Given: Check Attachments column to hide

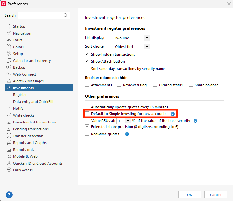Looking at the screenshot, I should tap(87, 85).
